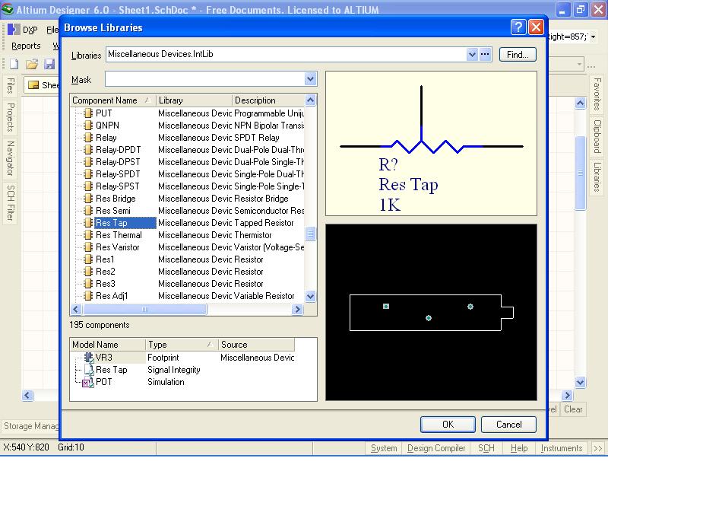
Task: Switch to the Design Compiler status tab
Action: point(436,448)
